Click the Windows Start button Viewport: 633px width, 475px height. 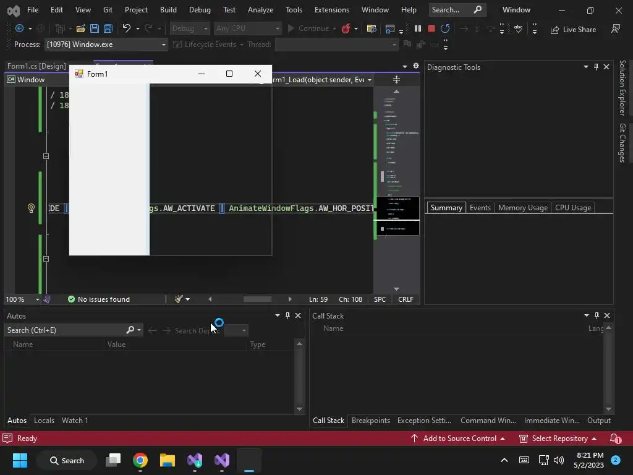(20, 460)
